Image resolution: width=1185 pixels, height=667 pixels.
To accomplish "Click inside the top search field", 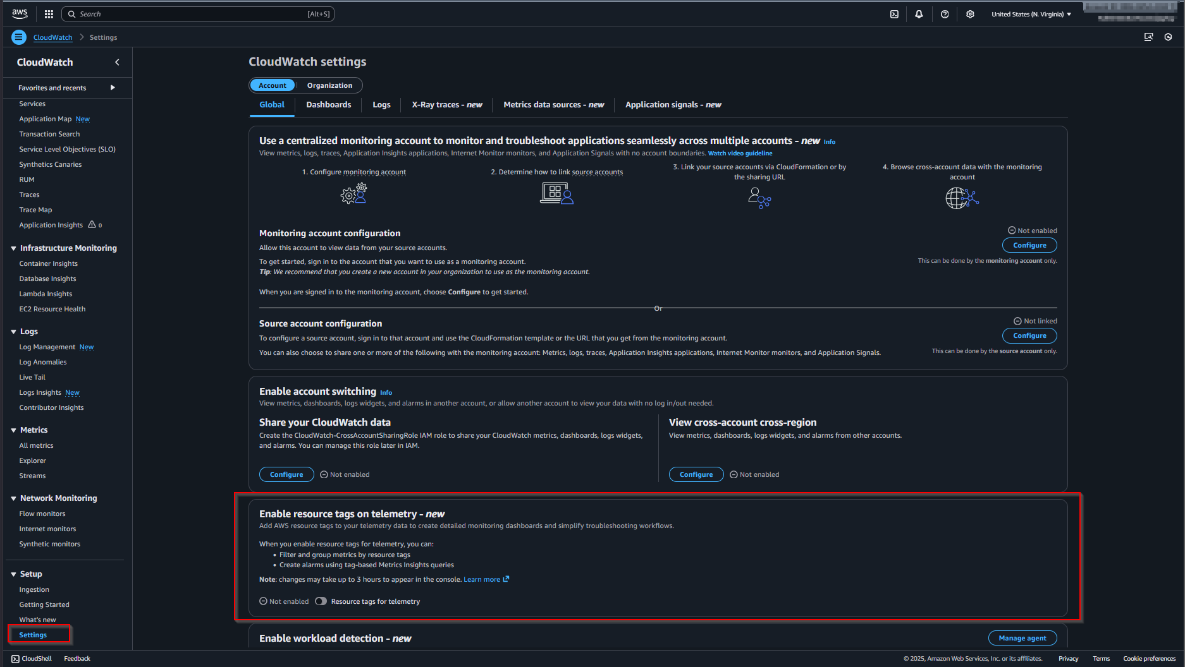I will pos(190,13).
